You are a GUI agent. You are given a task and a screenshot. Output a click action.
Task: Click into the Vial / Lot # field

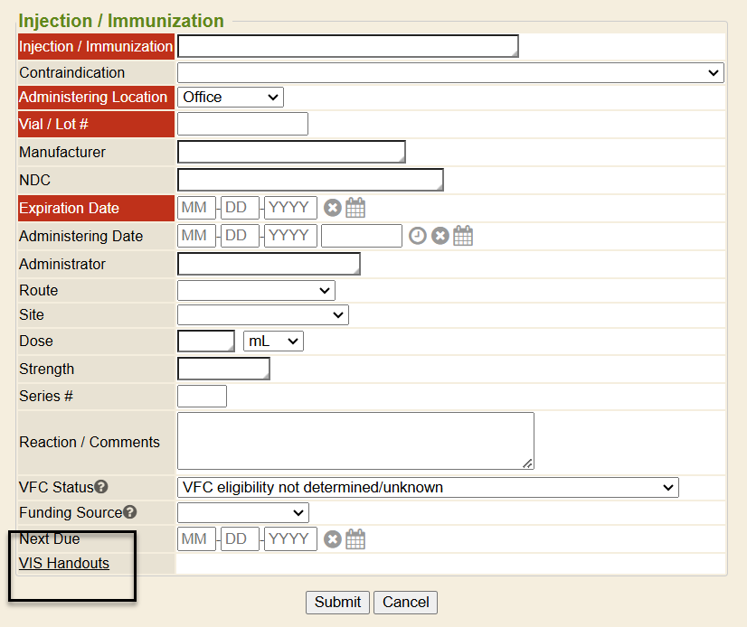point(242,124)
